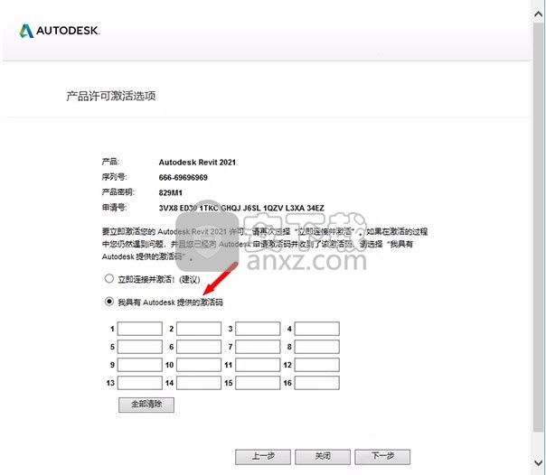This screenshot has width=546, height=475.
Task: Click activation code field 14
Action: 199,383
